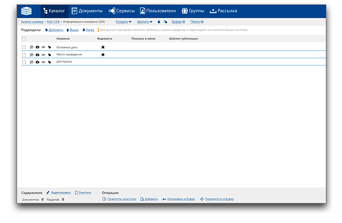This screenshot has width=342, height=223.
Task: Toggle the select-all checkbox in table header
Action: (24, 38)
